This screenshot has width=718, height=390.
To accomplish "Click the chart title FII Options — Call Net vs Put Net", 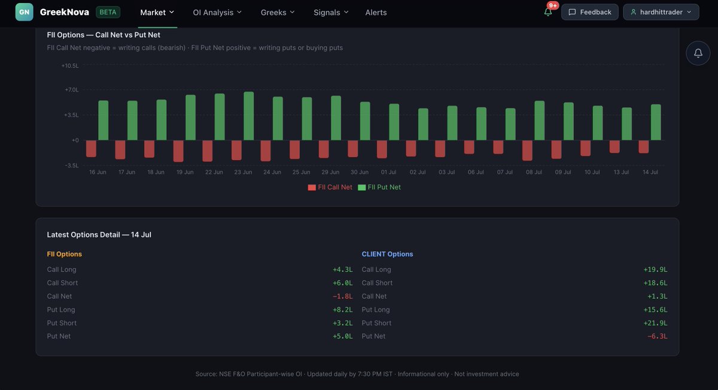I will point(104,35).
